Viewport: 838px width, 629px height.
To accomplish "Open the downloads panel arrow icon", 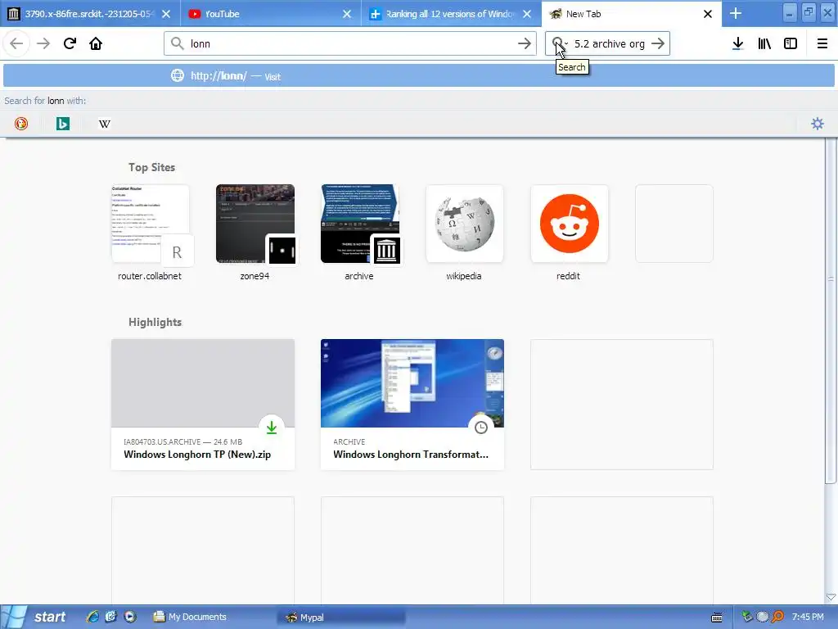I will point(738,43).
